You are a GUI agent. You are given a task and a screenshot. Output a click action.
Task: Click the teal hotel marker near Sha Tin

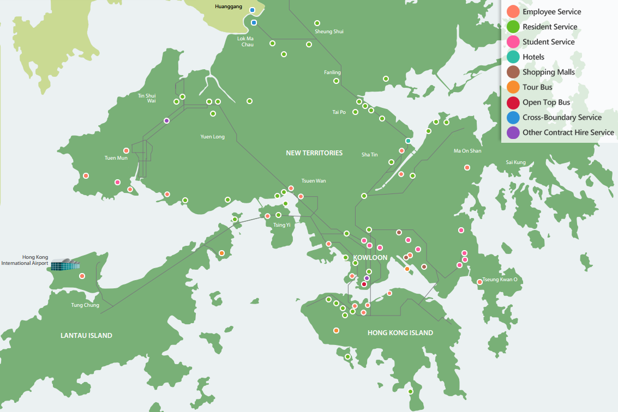408,141
